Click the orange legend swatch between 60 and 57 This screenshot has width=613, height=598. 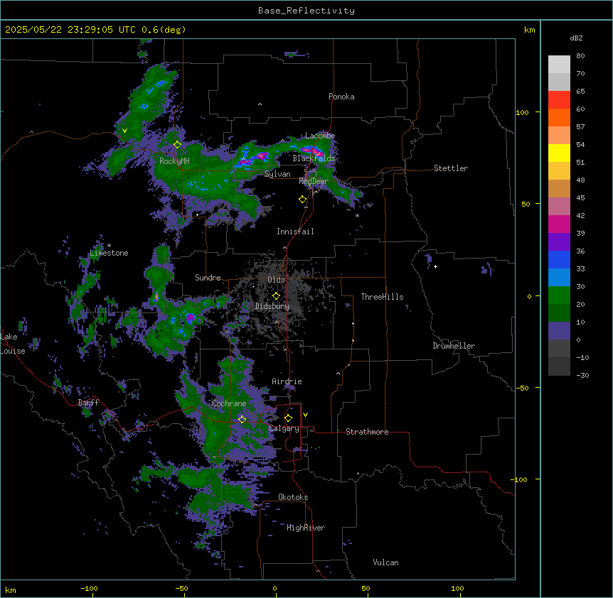pyautogui.click(x=559, y=117)
